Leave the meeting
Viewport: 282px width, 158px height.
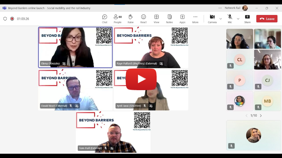click(267, 19)
